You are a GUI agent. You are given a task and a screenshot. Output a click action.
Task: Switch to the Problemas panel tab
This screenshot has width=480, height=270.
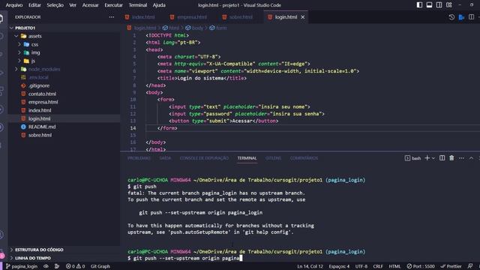tap(139, 158)
